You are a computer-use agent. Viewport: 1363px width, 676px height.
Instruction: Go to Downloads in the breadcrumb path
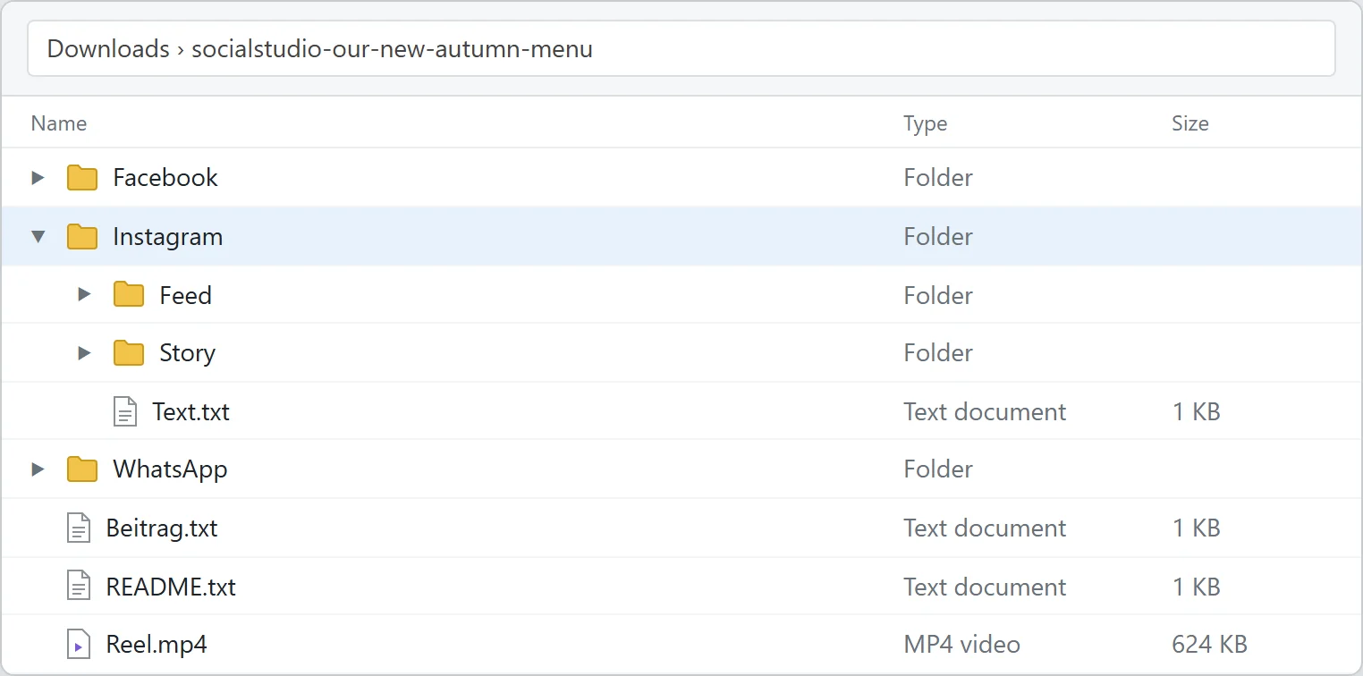coord(108,48)
